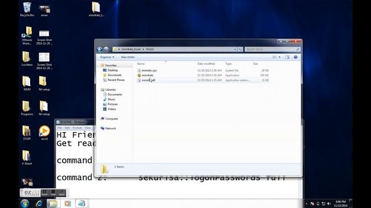371x208 pixels.
Task: Select the amav desktop icon
Action: coord(44,10)
